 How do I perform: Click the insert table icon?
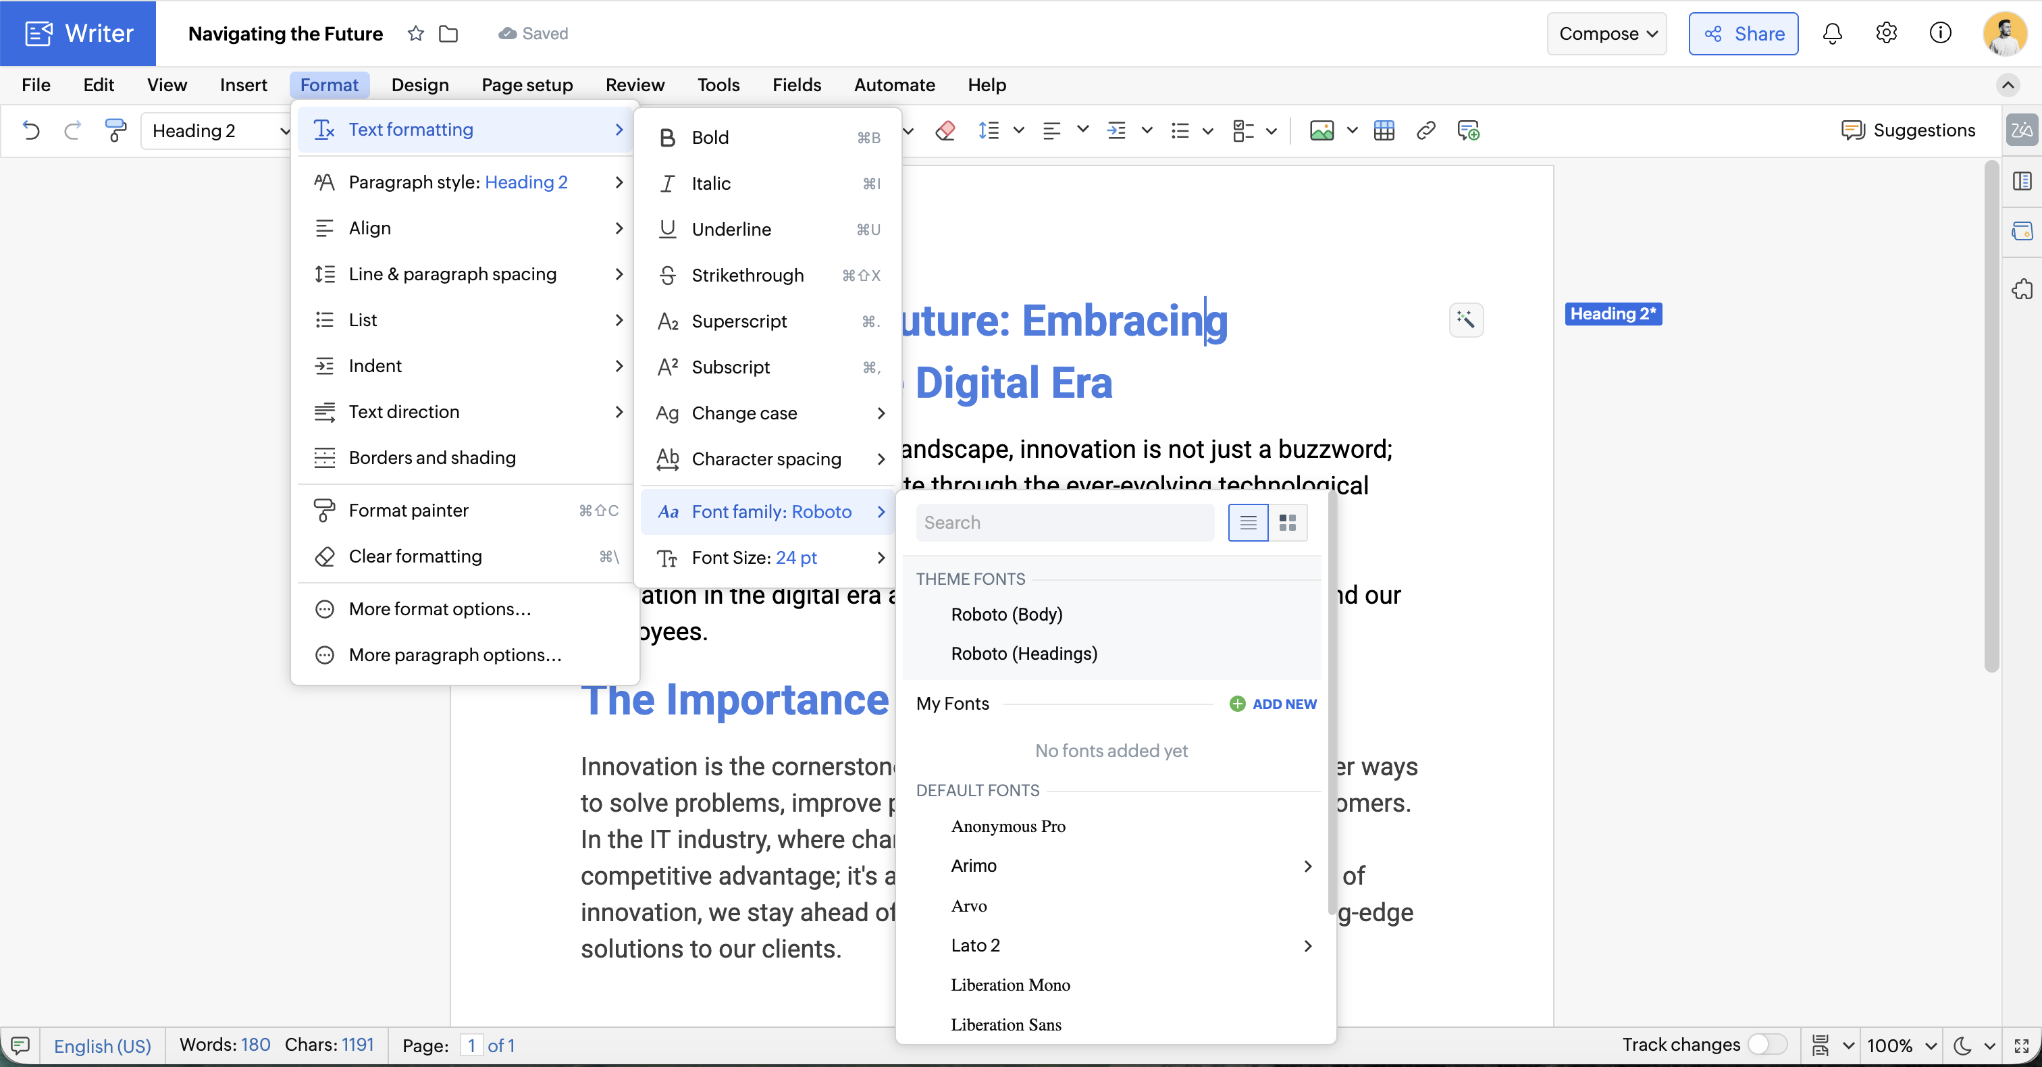tap(1383, 130)
